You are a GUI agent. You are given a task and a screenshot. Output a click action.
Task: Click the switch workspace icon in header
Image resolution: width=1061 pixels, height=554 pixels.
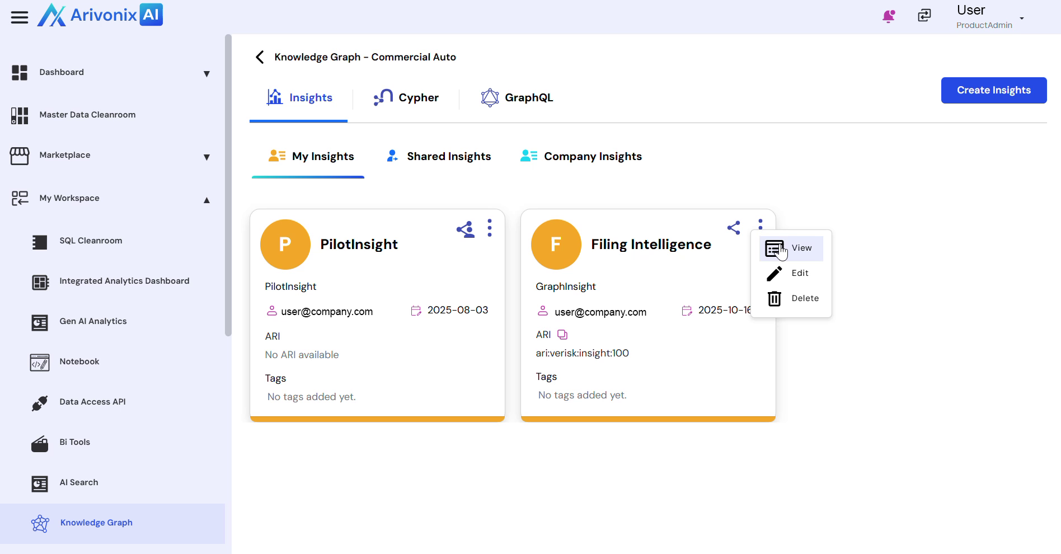[x=924, y=16]
